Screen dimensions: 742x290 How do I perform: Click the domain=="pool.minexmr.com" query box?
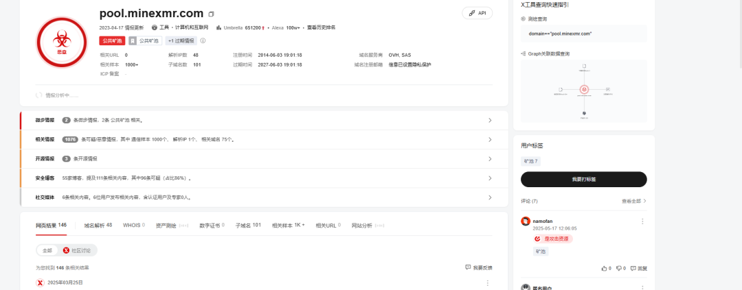583,34
